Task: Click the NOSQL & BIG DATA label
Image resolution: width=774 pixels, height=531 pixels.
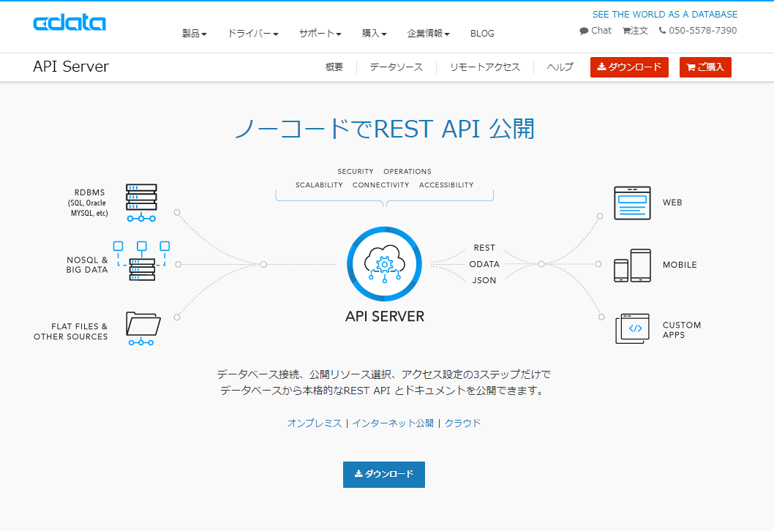Action: click(x=87, y=265)
